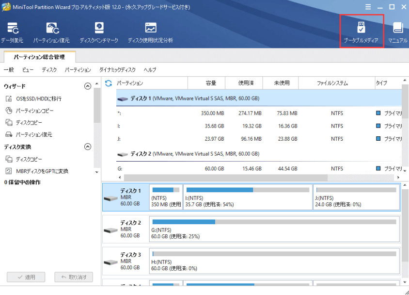
Task: Click left arrow of partition list scrollbar
Action: point(120,178)
